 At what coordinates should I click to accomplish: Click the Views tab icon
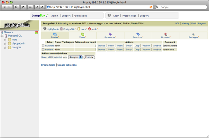(83, 34)
